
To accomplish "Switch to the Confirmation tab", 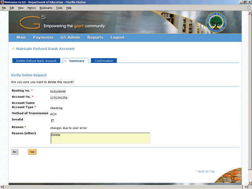I will pos(104,61).
